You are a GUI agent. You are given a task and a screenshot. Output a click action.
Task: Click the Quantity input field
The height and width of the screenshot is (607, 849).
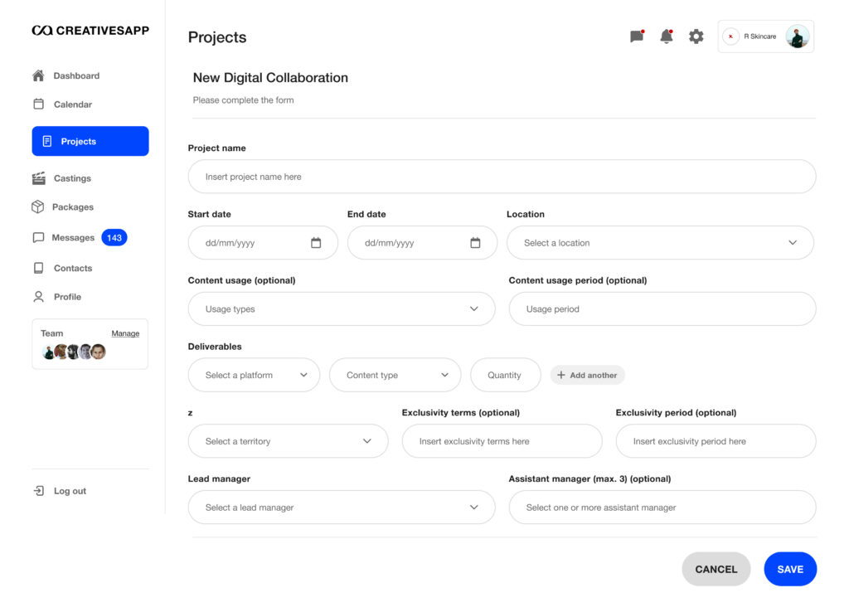click(506, 375)
